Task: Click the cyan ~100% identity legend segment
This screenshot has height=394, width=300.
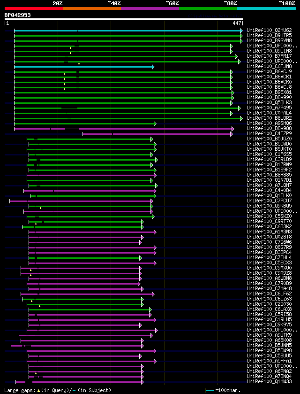Action: pos(266,8)
